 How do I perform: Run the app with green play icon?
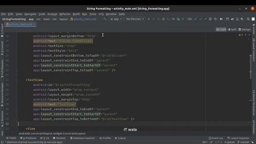[x=149, y=19]
